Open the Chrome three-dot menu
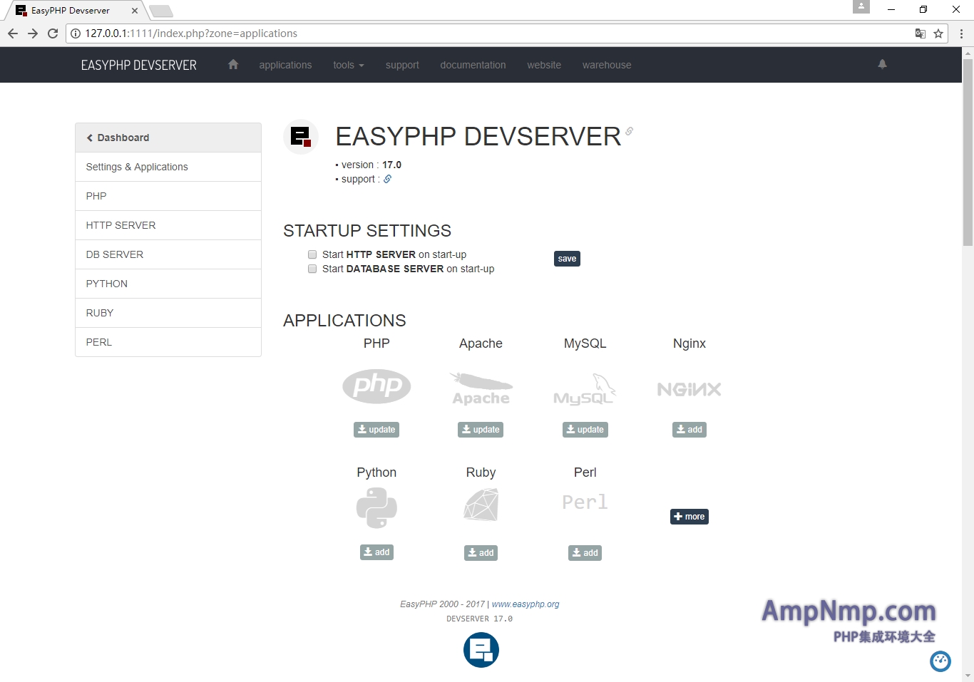 (961, 33)
